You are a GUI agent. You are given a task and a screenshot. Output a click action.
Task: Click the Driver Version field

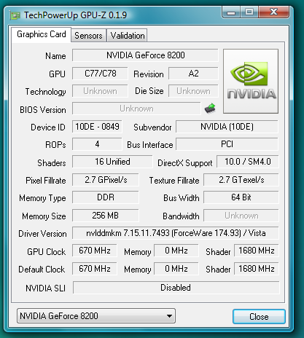tap(176, 233)
